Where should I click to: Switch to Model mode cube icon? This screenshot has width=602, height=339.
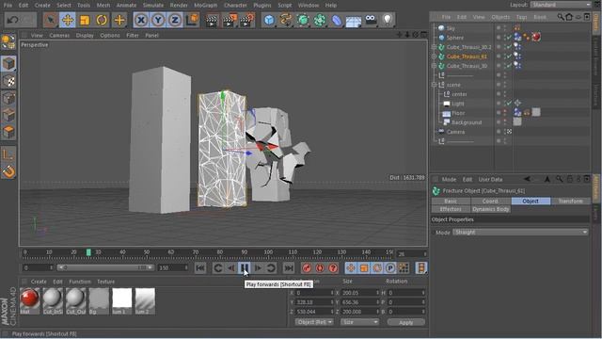click(8, 63)
